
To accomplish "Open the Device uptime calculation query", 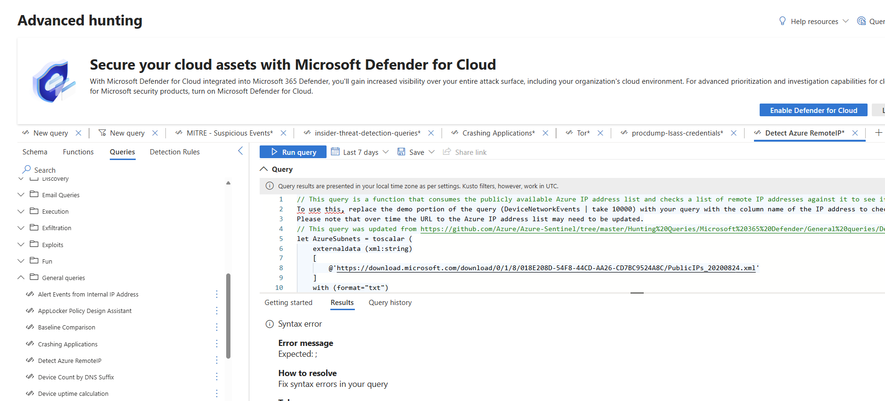I will pyautogui.click(x=73, y=393).
